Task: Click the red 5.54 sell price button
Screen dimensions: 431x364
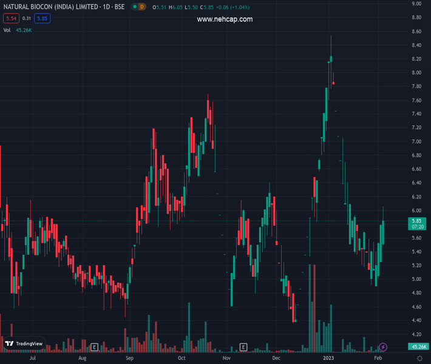Action: [10, 18]
